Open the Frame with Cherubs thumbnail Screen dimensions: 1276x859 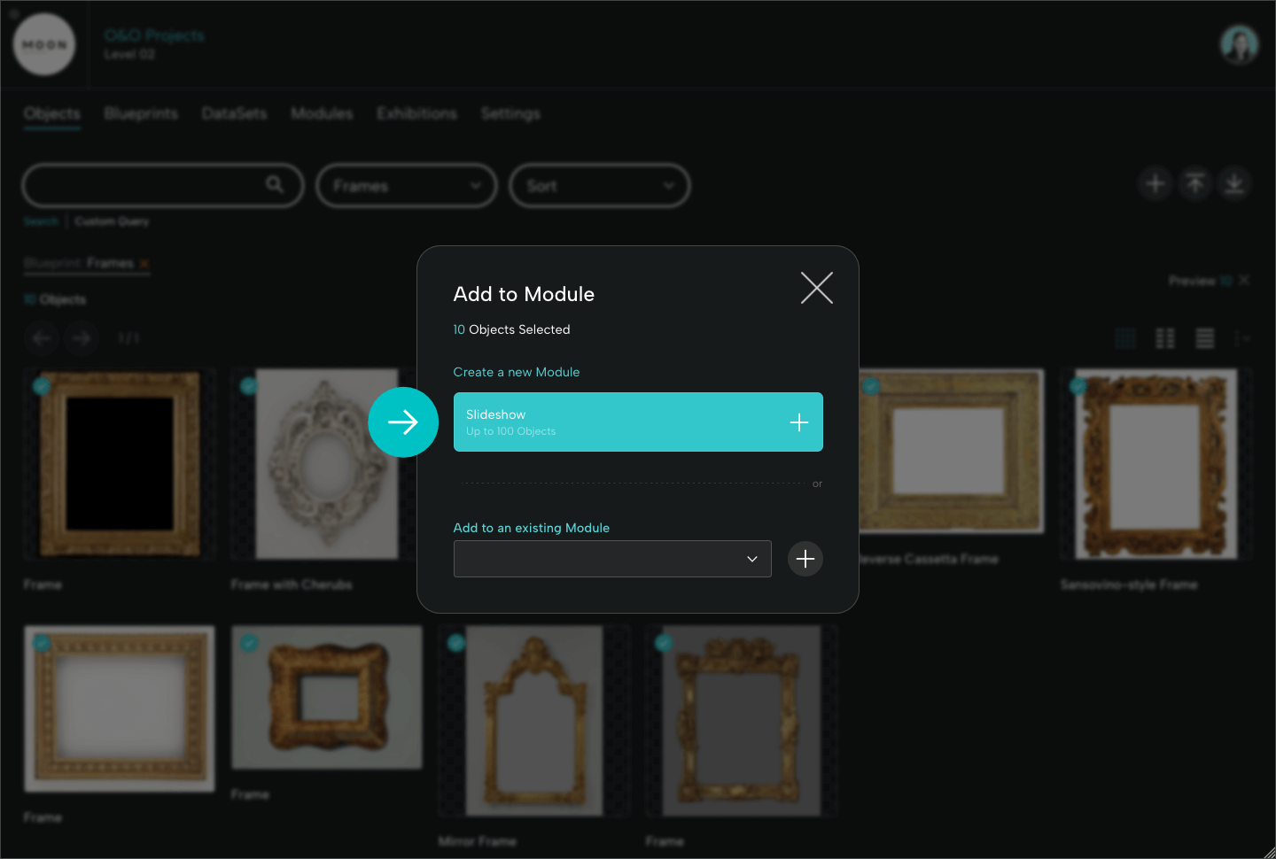tap(324, 464)
